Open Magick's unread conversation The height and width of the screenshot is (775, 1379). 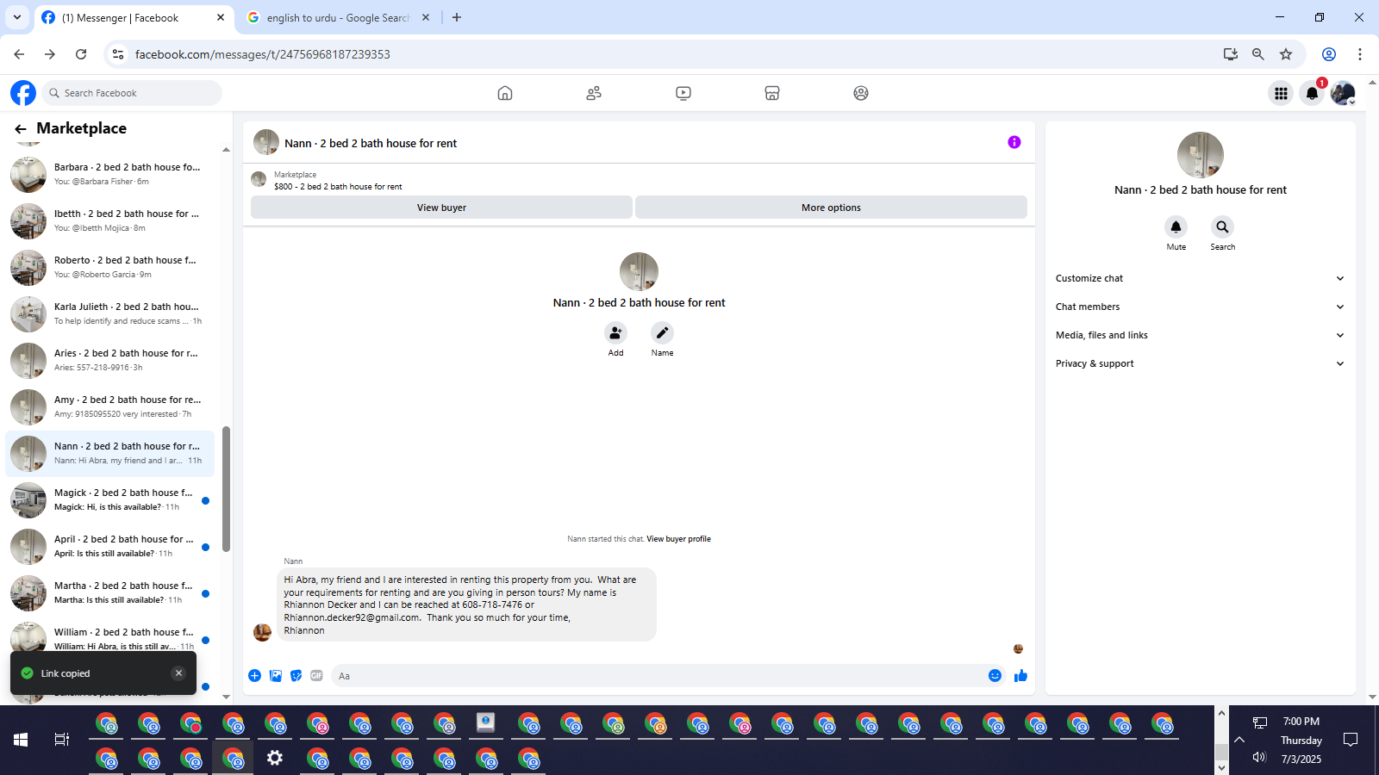tap(110, 500)
